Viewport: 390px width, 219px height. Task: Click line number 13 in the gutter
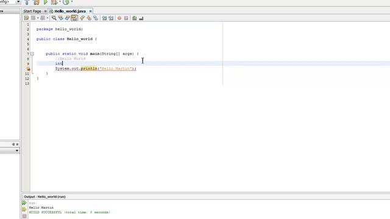coord(27,83)
